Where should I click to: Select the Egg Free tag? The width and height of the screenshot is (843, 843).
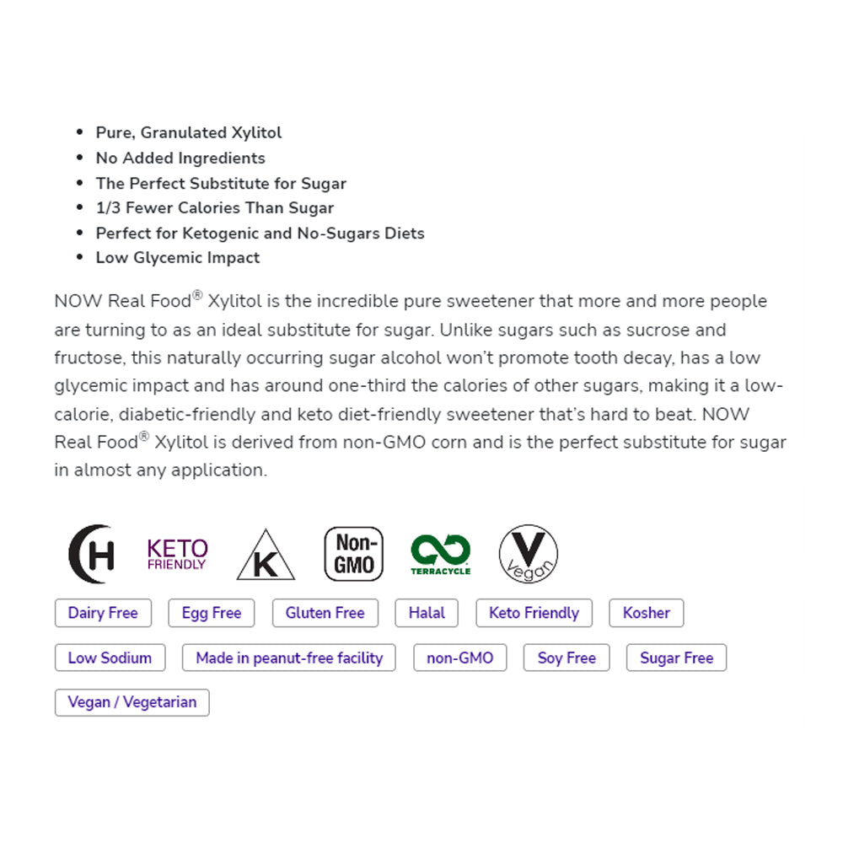tap(212, 613)
